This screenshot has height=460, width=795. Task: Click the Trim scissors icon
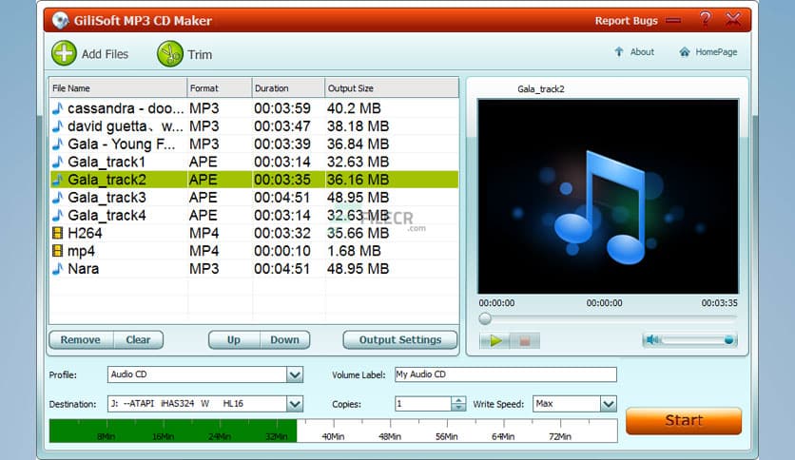(x=170, y=54)
